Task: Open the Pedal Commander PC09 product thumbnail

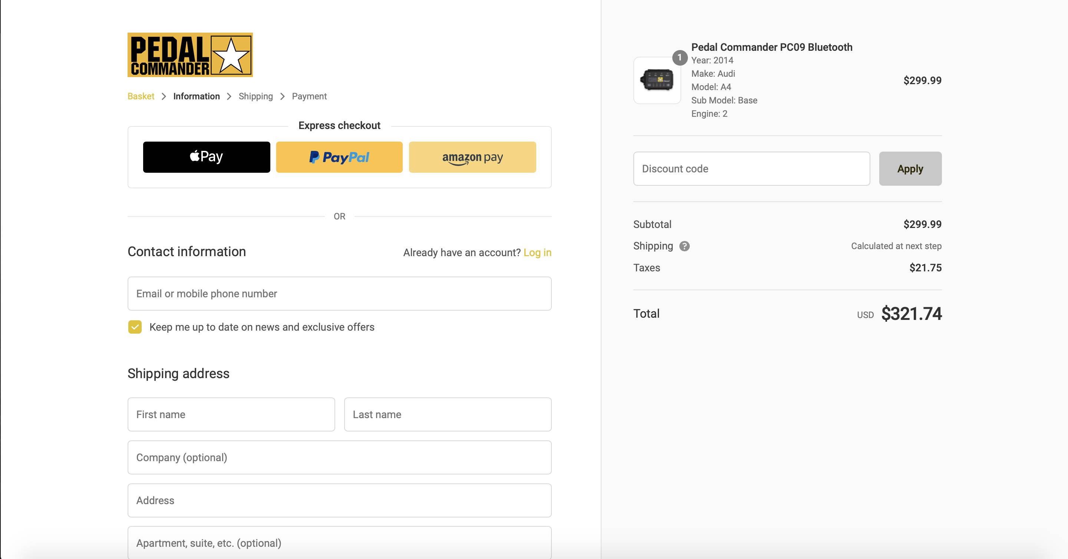Action: (657, 80)
